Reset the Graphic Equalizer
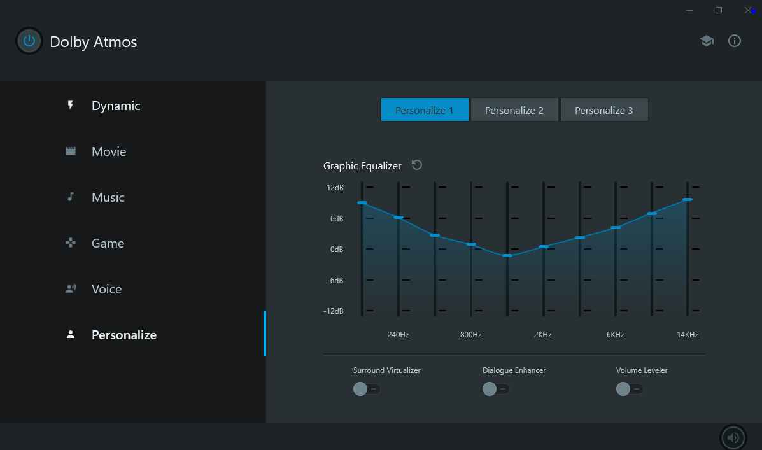The width and height of the screenshot is (762, 450). [416, 165]
